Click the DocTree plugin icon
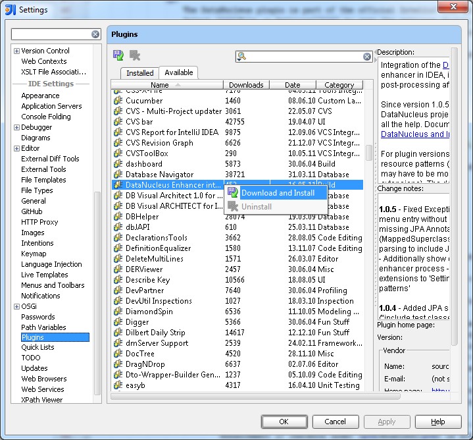This screenshot has width=473, height=440. pos(118,353)
